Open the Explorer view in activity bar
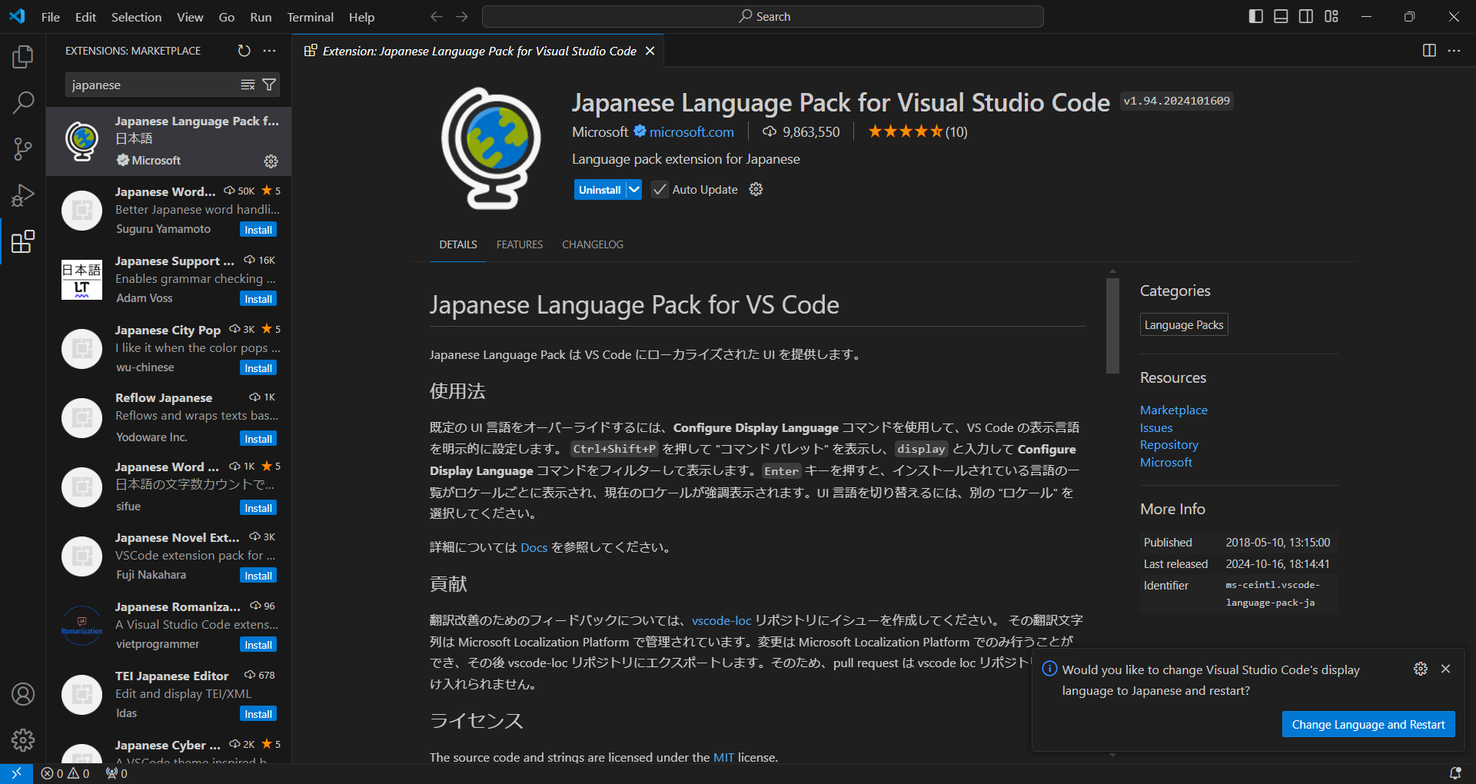The image size is (1476, 784). pos(23,56)
